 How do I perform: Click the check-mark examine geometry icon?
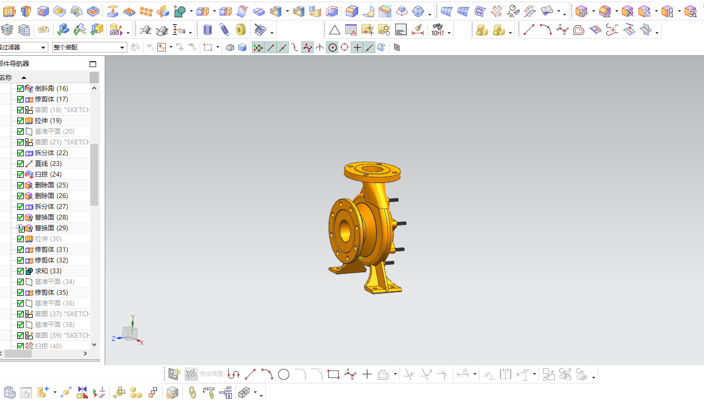(x=63, y=30)
